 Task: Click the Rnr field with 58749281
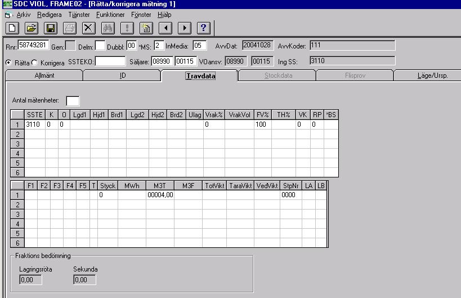pos(33,45)
